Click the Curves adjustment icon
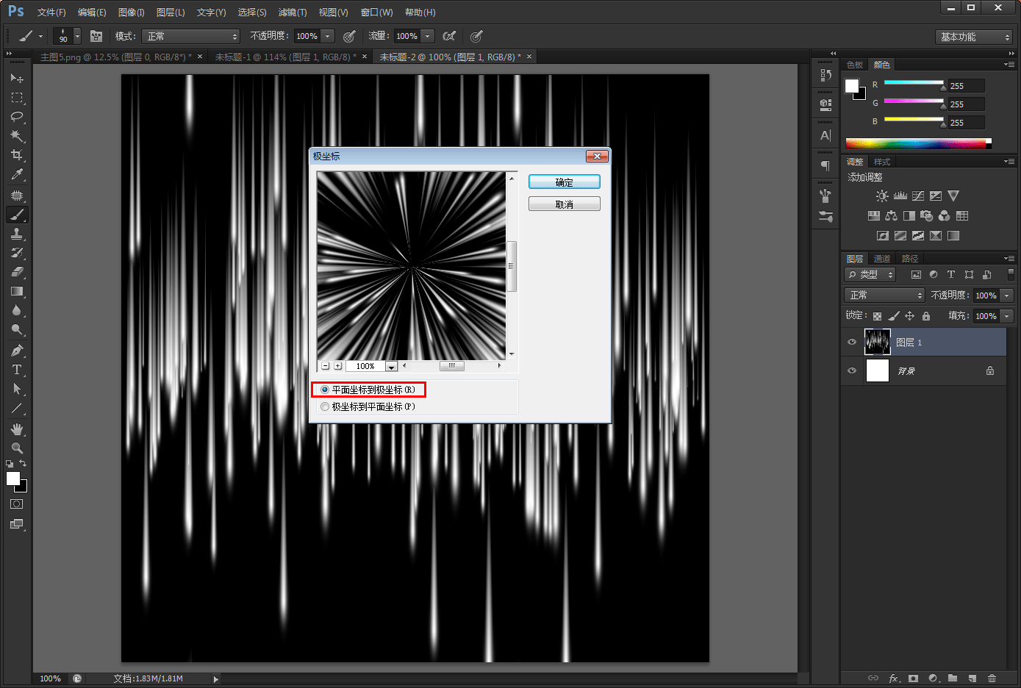 coord(918,196)
